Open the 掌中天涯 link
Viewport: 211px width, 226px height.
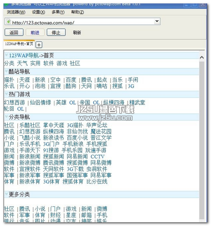click(x=53, y=125)
